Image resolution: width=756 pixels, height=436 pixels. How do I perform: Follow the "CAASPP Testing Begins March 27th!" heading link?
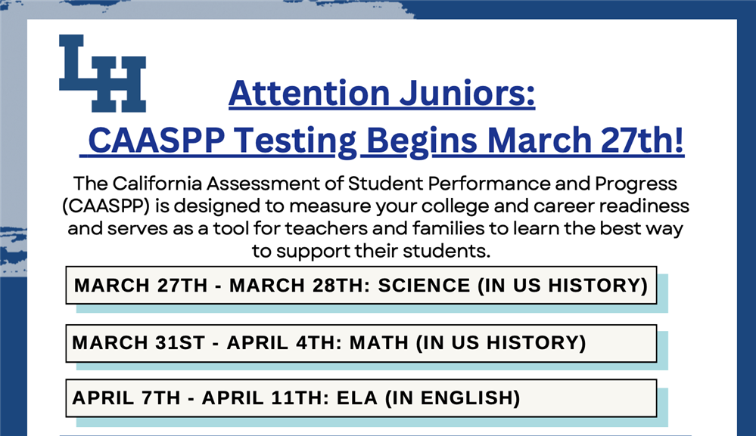click(382, 141)
